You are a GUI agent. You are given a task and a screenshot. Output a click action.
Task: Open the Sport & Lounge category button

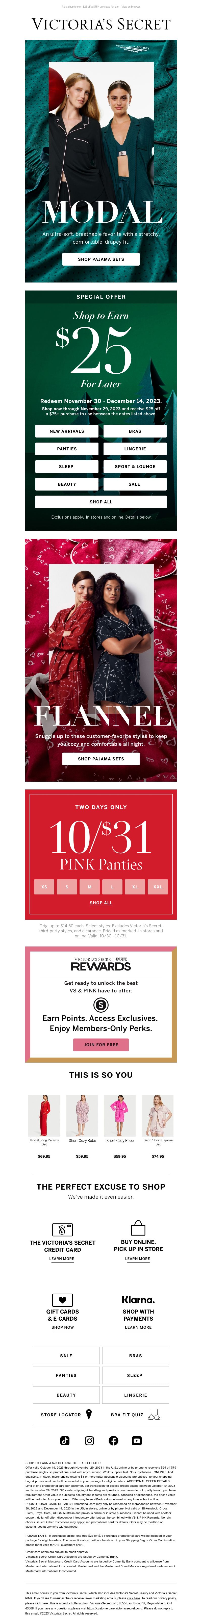pyautogui.click(x=135, y=466)
